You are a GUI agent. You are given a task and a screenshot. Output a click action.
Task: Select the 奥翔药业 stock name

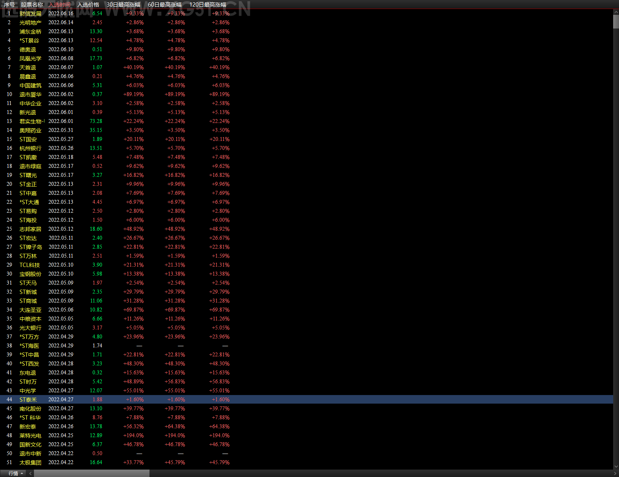click(x=30, y=130)
